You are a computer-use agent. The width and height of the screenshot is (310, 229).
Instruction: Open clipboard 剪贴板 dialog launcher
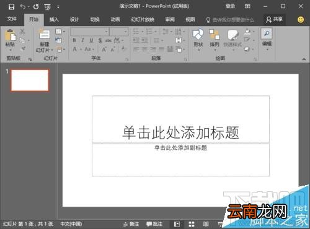click(30, 59)
